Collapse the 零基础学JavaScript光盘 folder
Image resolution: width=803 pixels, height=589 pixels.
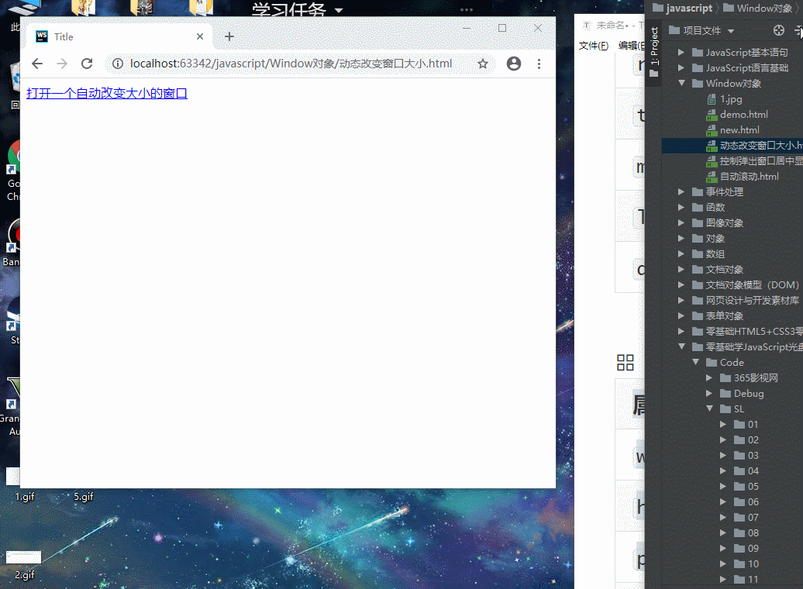[681, 346]
